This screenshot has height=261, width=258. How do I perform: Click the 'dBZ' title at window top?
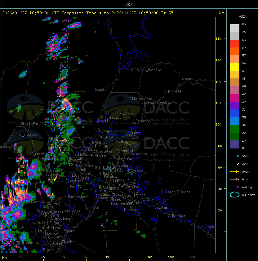pos(129,4)
